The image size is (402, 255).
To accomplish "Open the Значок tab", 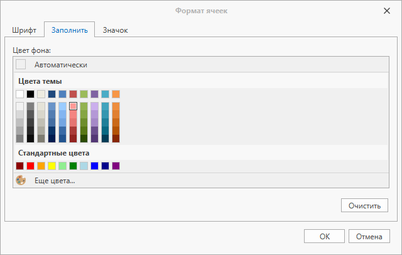I will tap(115, 30).
